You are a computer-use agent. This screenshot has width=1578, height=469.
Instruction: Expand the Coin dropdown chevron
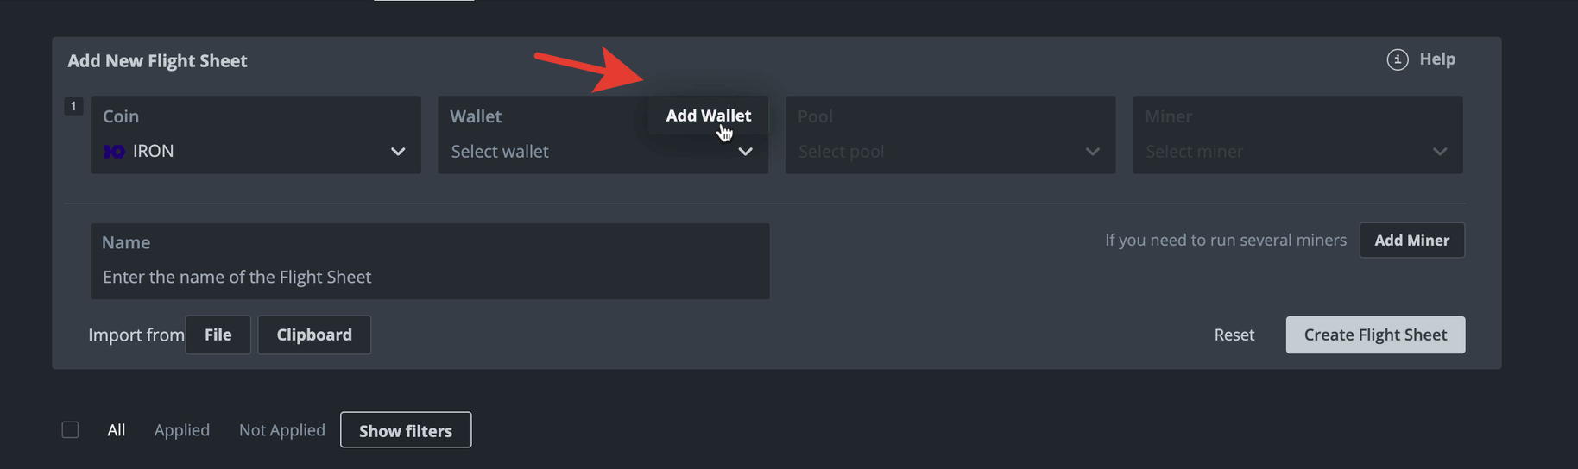(398, 152)
